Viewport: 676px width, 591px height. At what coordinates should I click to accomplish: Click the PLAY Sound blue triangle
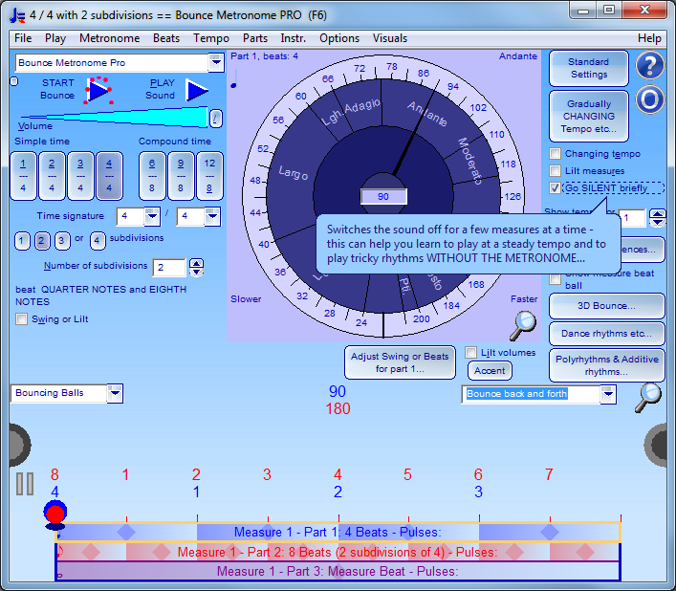(197, 90)
